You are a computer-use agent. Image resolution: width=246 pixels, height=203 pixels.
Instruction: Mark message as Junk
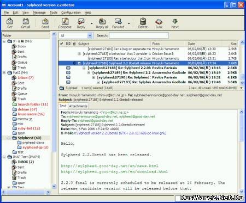[159, 21]
